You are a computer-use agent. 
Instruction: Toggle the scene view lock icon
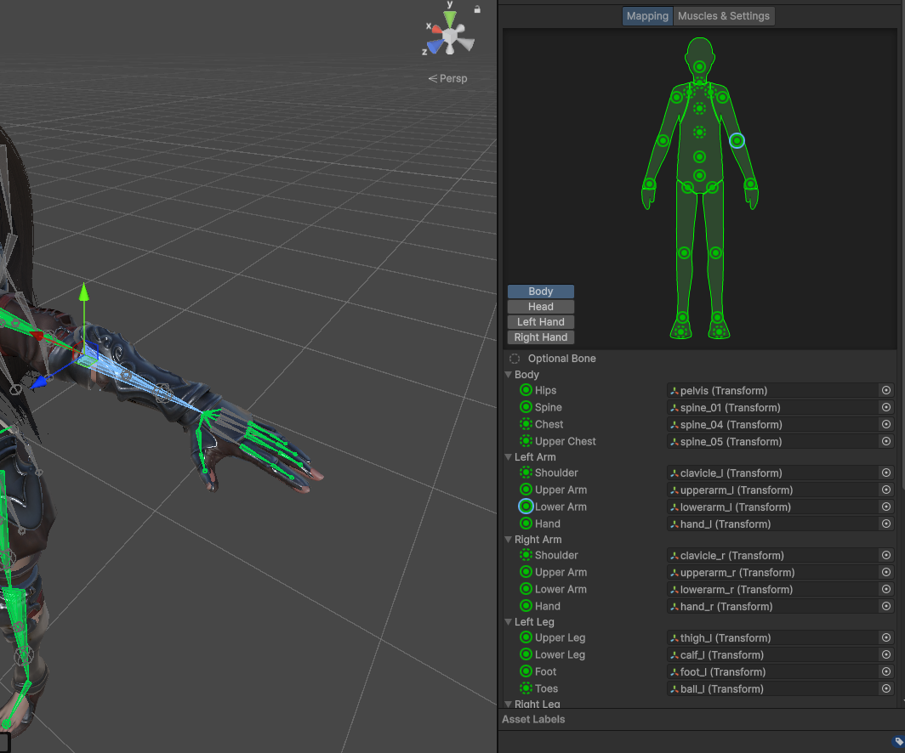[477, 9]
